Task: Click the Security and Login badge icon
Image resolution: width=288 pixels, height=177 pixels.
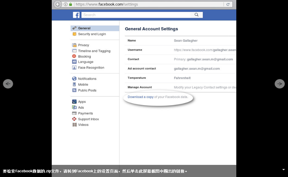Action: 74,34
